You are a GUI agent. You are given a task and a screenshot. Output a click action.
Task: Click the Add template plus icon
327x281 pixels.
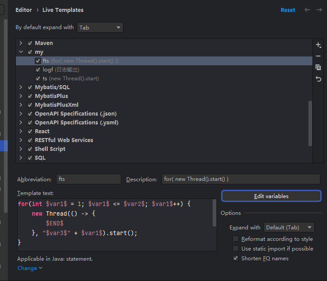[x=318, y=45]
